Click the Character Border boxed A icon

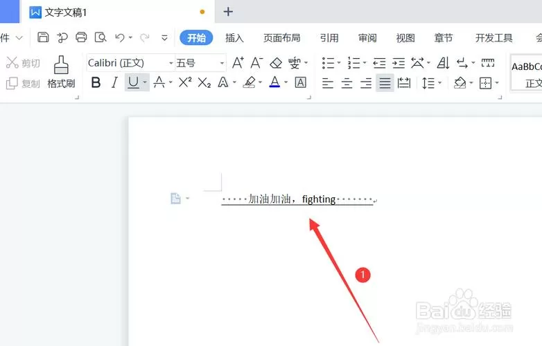coord(300,82)
